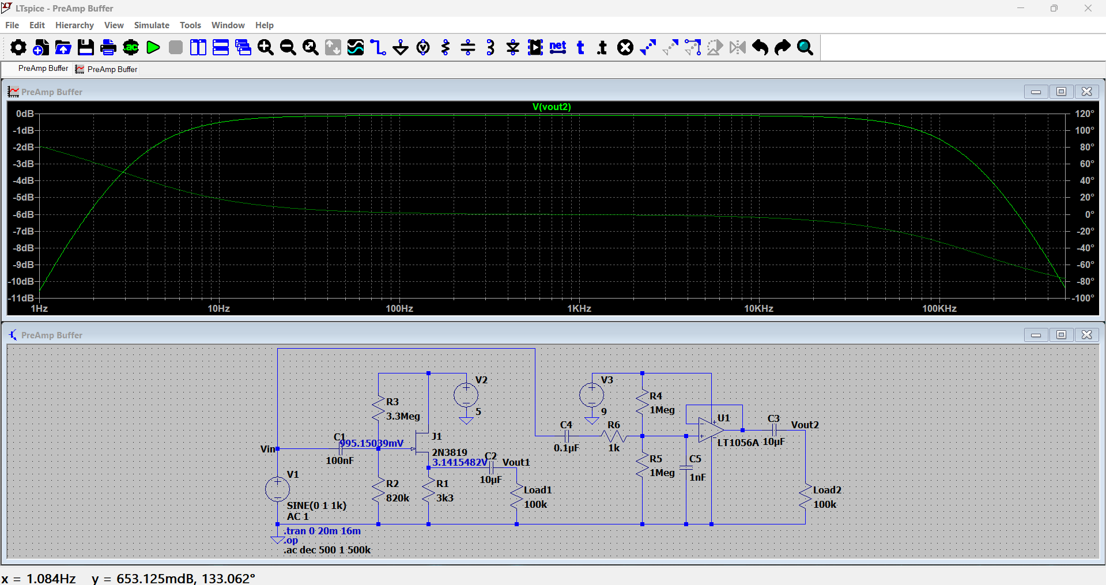Select the Draw Wire tool
1106x585 pixels.
click(x=378, y=47)
